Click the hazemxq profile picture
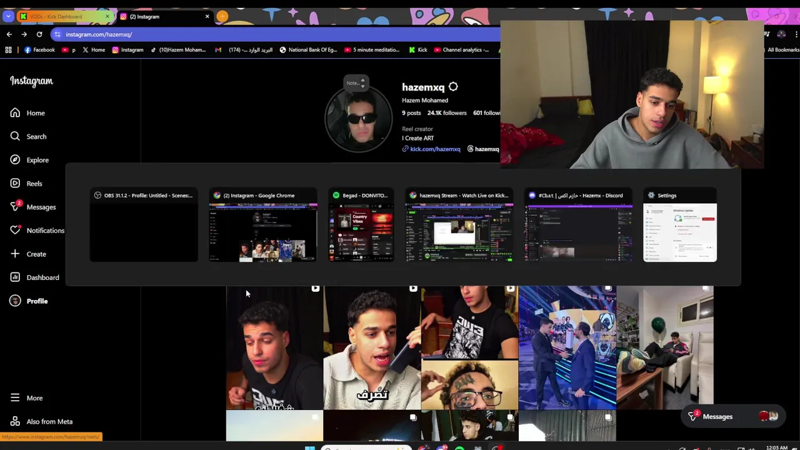800x450 pixels. click(359, 119)
